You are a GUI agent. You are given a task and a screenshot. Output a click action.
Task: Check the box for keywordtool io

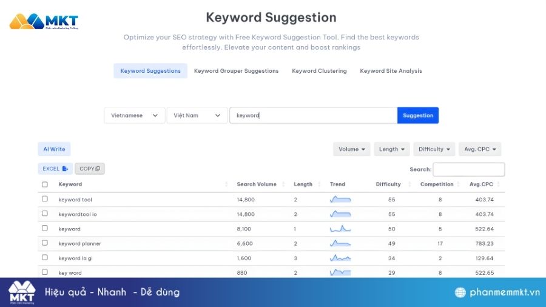coord(45,214)
